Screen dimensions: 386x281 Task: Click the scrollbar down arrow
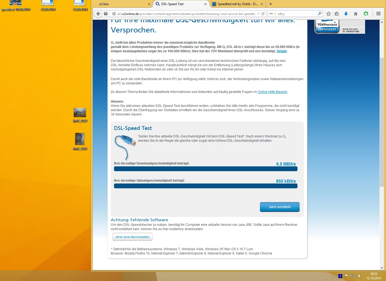click(x=382, y=268)
